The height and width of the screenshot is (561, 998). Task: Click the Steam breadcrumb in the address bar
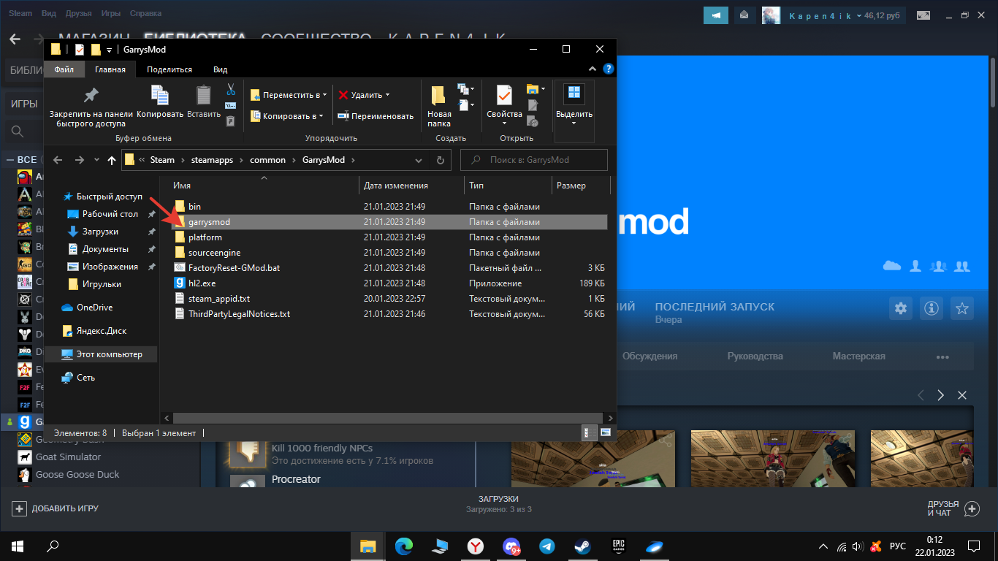(162, 160)
